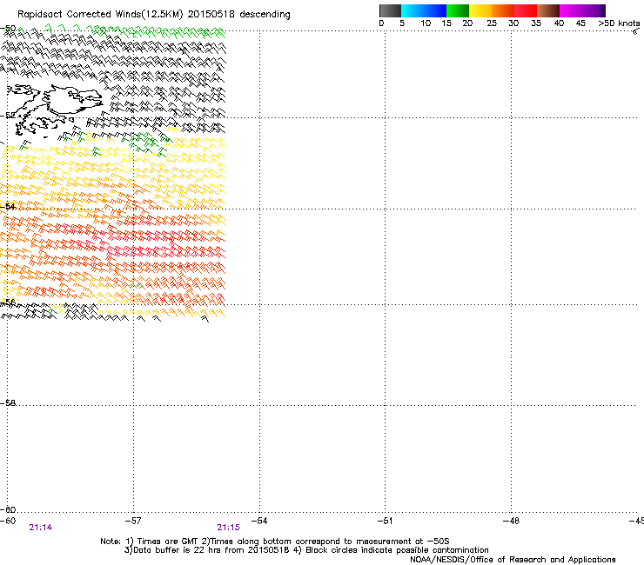The width and height of the screenshot is (644, 565).
Task: Click the "35" legend scale label
Action: point(536,23)
